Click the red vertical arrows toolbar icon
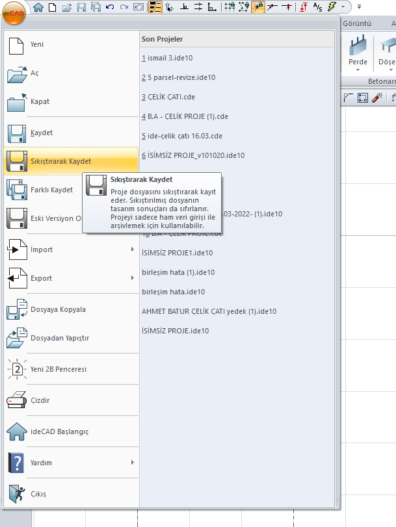 point(304,7)
